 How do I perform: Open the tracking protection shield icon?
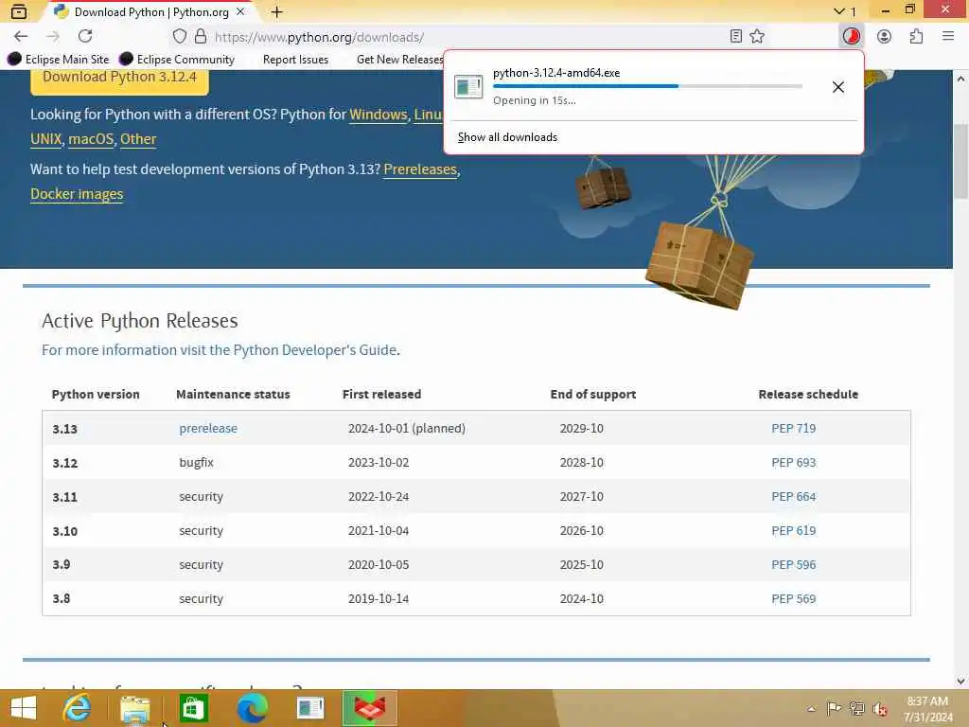(x=179, y=37)
